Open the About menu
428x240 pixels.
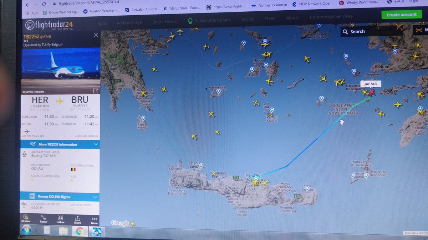(x=292, y=18)
